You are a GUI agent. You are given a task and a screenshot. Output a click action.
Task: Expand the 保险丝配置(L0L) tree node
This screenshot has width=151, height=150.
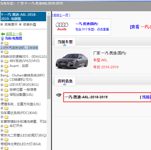click(2, 95)
